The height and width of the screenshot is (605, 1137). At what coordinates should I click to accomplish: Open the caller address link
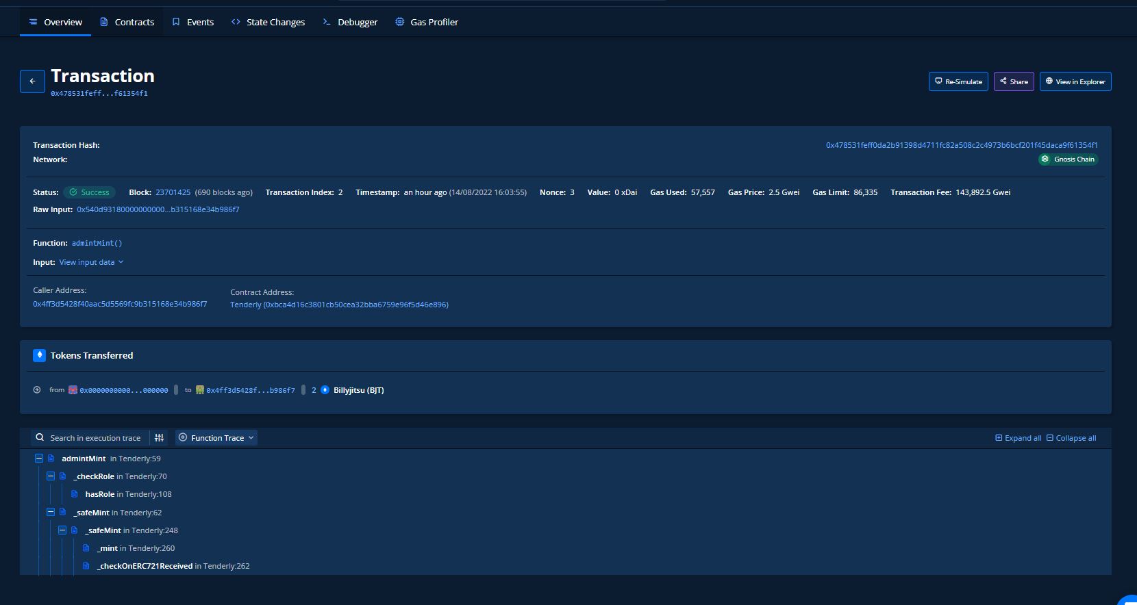[120, 304]
